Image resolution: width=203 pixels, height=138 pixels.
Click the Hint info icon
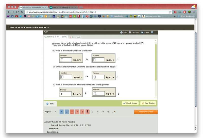47,104
